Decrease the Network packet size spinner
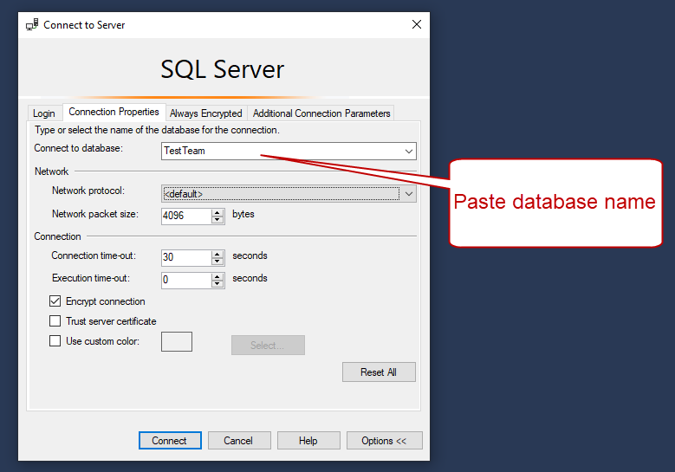 217,220
